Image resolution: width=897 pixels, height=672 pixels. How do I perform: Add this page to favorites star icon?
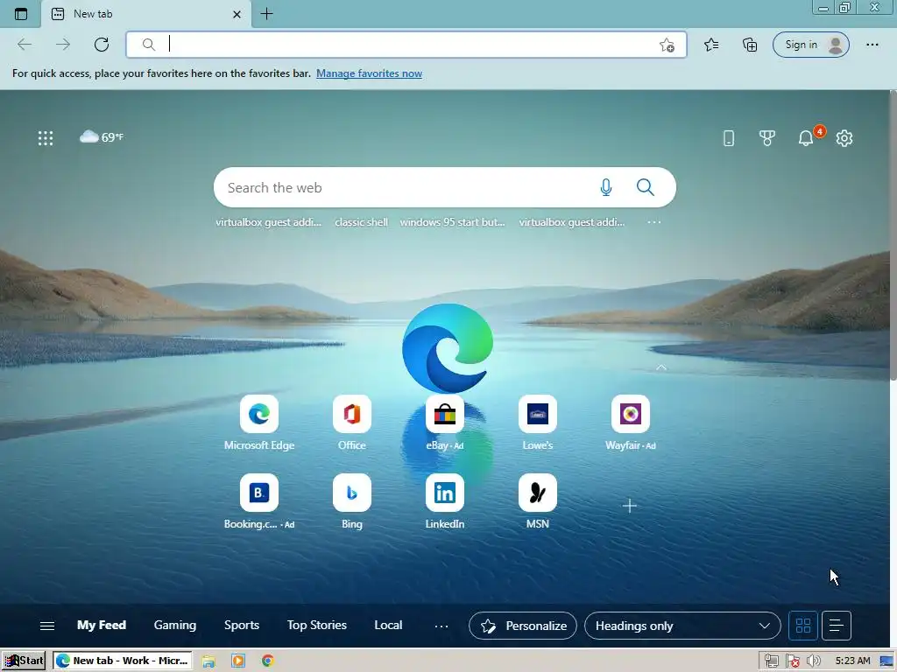[x=667, y=45]
